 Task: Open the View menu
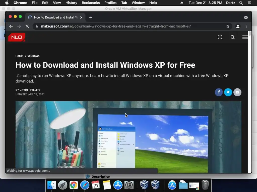tap(57, 3)
